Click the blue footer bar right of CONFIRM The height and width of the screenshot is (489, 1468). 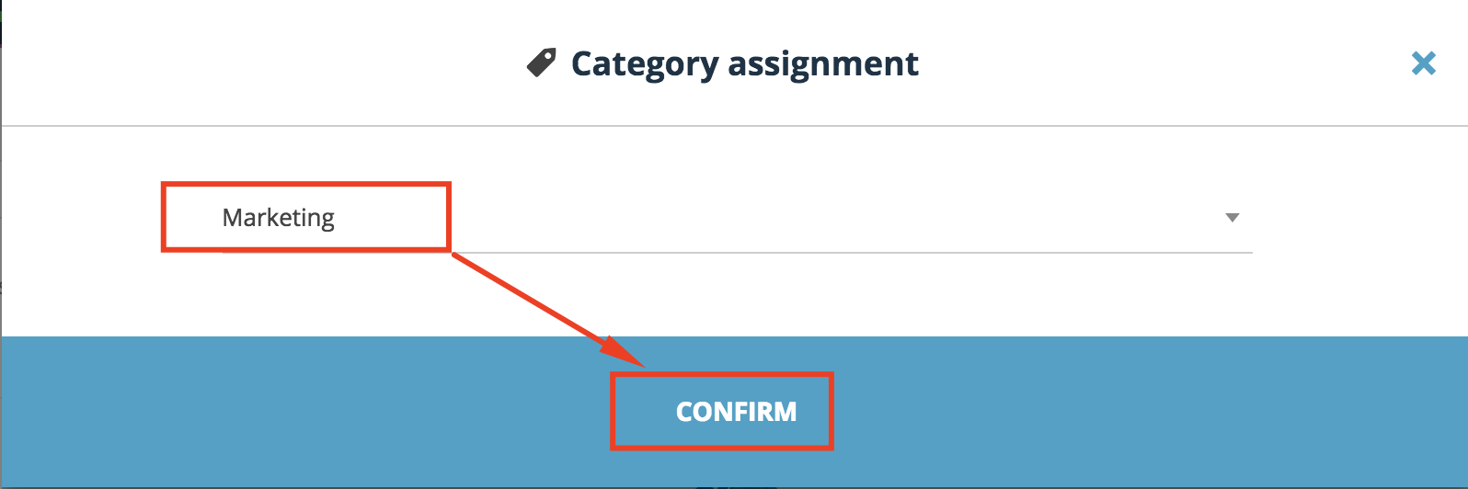point(1150,412)
